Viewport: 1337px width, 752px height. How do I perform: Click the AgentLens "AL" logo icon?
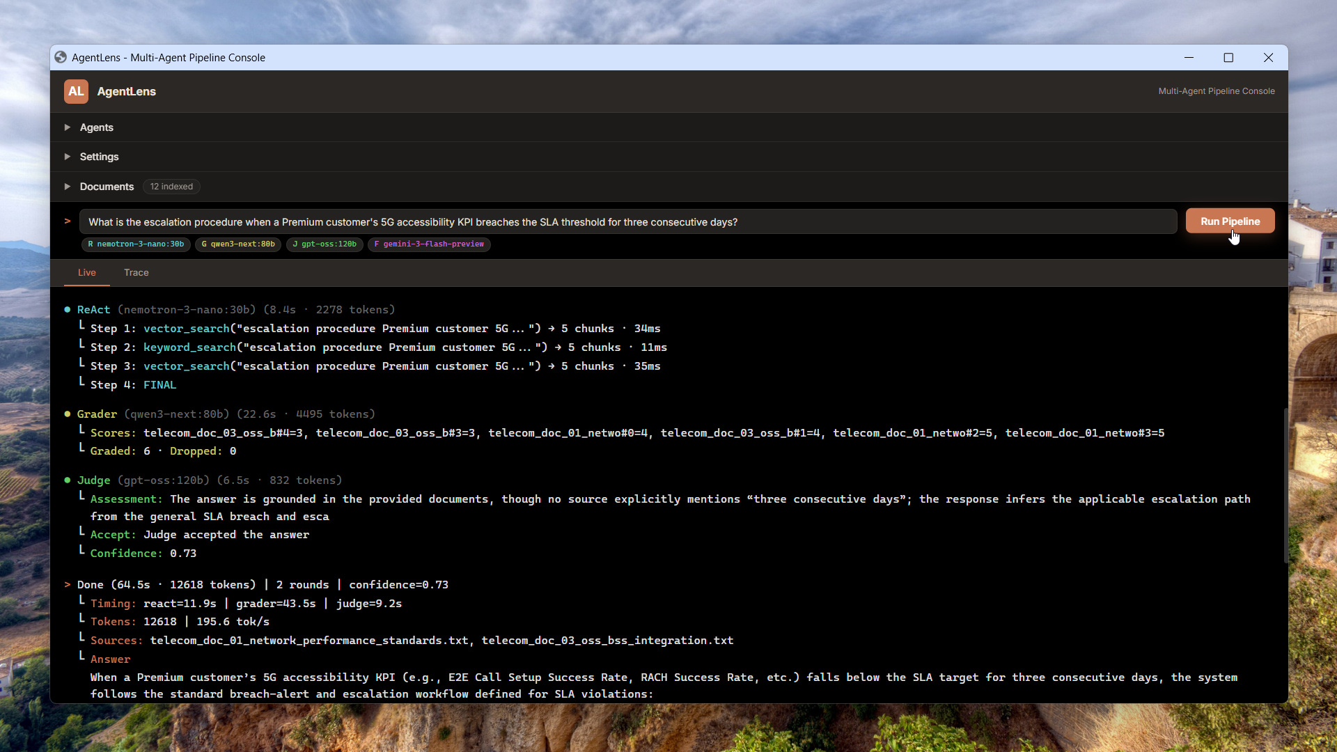(75, 91)
